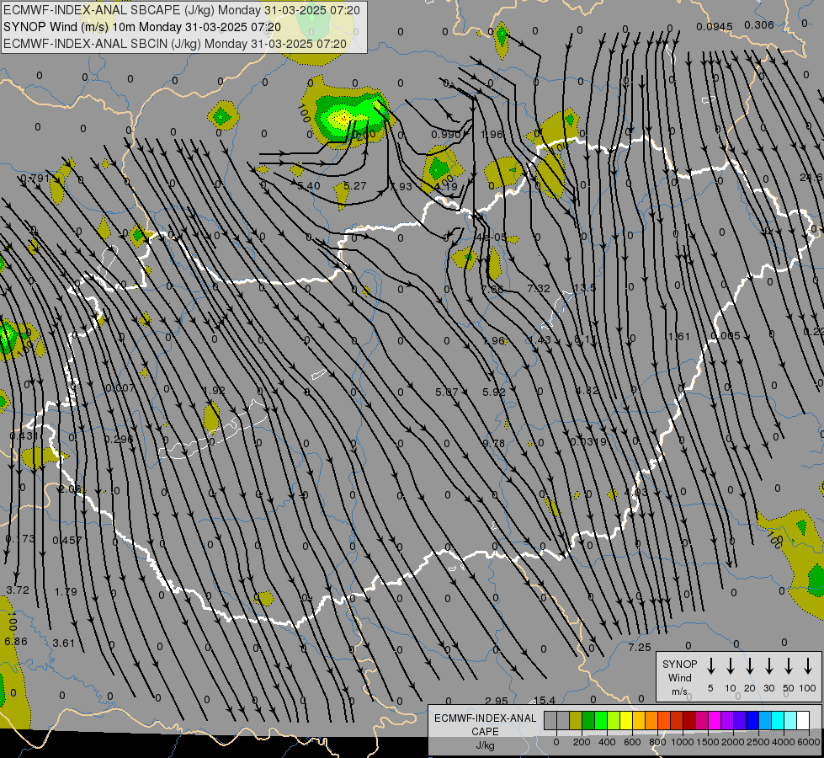Click the 0.005 value on the map
The image size is (824, 758).
[726, 335]
